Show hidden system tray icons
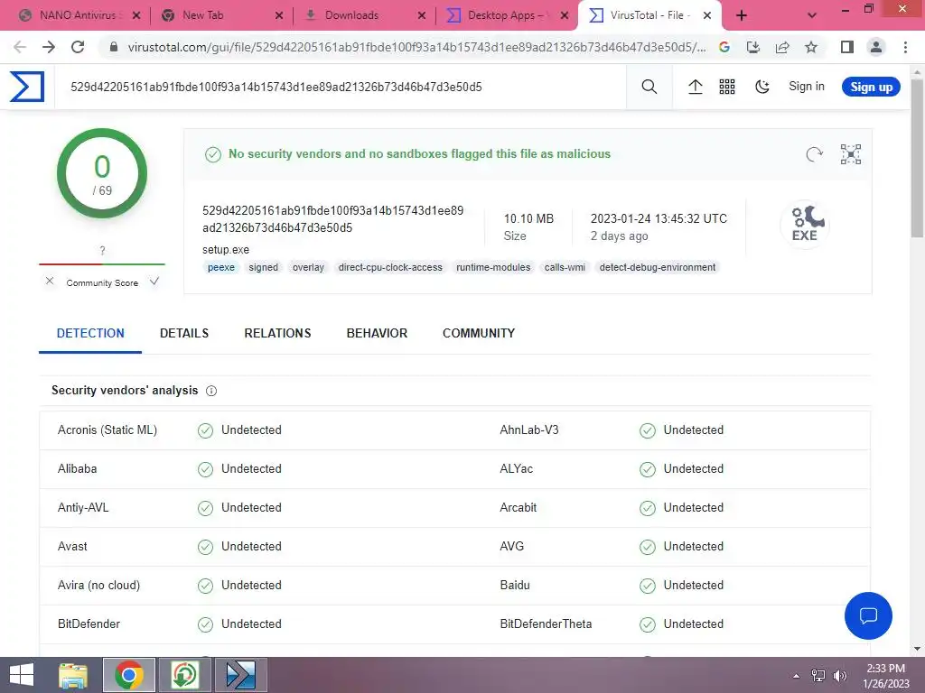This screenshot has width=925, height=693. coord(797,676)
